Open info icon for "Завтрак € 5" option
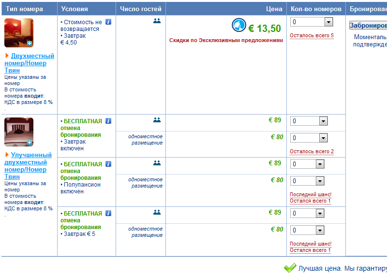Screen dimensions: 387x277 pos(108,213)
